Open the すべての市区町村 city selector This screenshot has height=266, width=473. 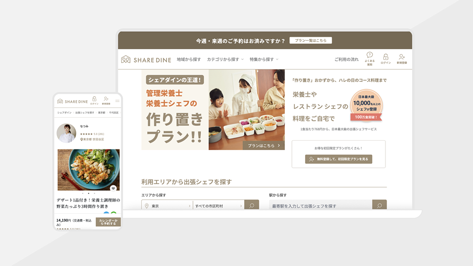click(219, 206)
